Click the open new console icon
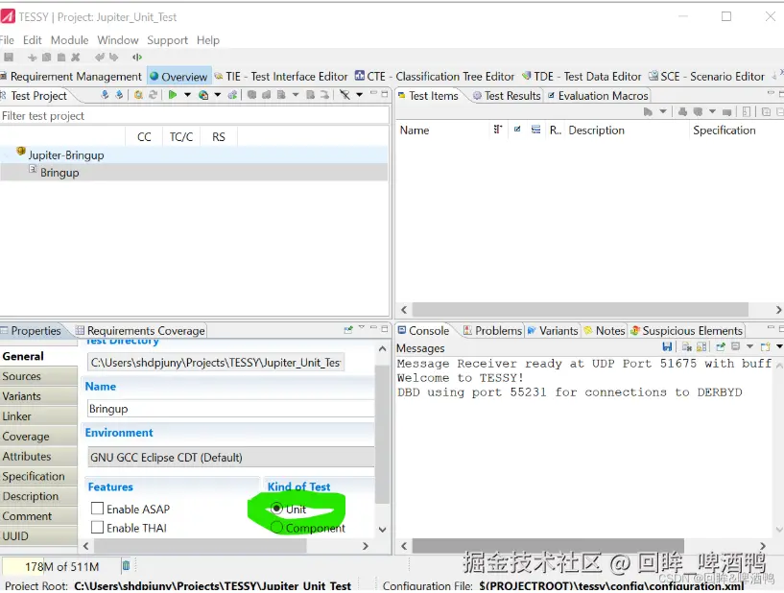Screen dimensions: 784x593 765,346
